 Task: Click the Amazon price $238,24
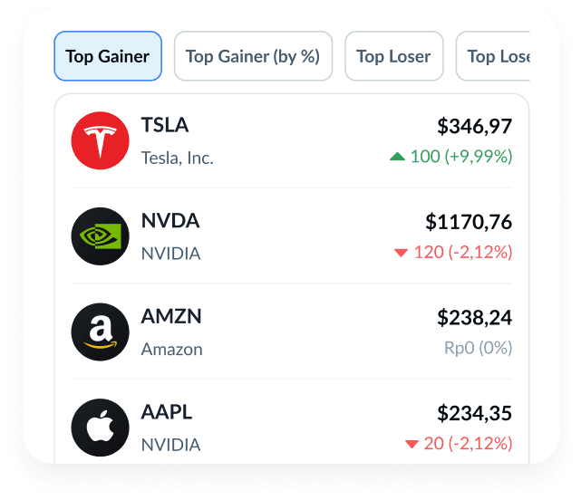click(474, 318)
